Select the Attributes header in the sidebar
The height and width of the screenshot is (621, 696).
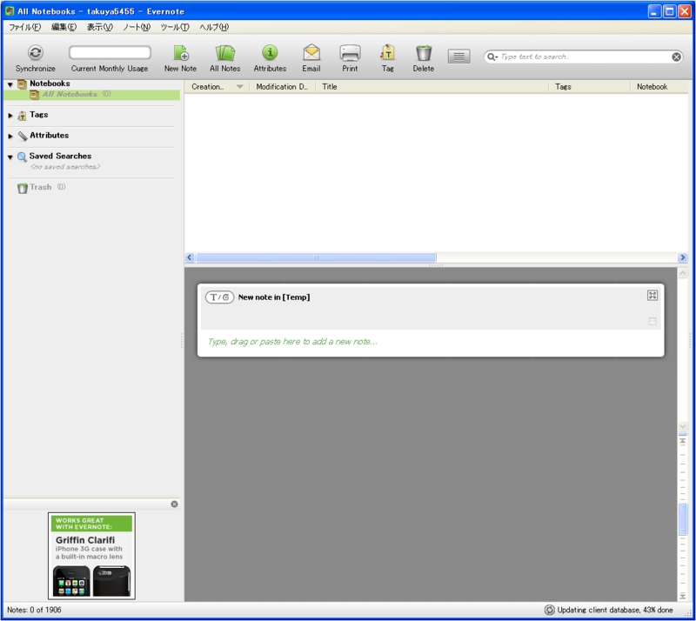(49, 135)
